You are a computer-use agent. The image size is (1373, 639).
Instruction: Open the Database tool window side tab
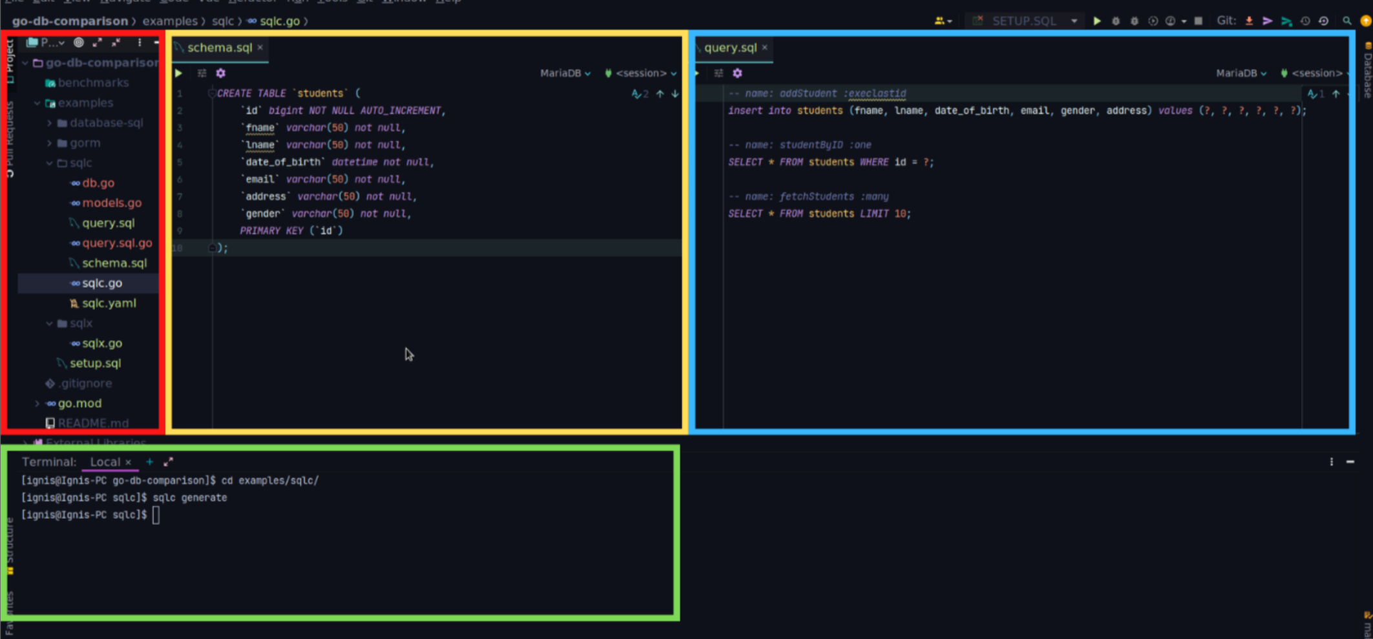pyautogui.click(x=1367, y=71)
